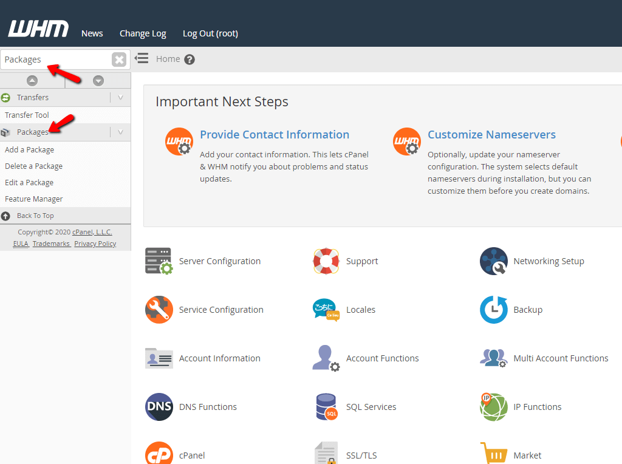The image size is (622, 464).
Task: Go to Home breadcrumb
Action: (x=168, y=59)
